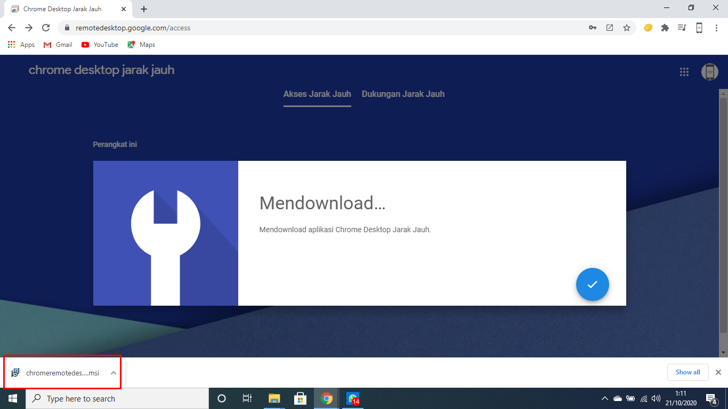Switch to Akses Jarak Jauh tab
Screen dimensions: 728x409
pyautogui.click(x=317, y=94)
